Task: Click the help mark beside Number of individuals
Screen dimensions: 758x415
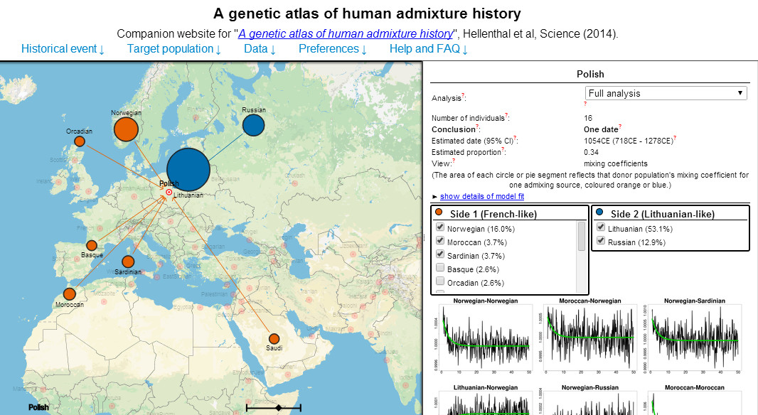Action: [x=506, y=115]
